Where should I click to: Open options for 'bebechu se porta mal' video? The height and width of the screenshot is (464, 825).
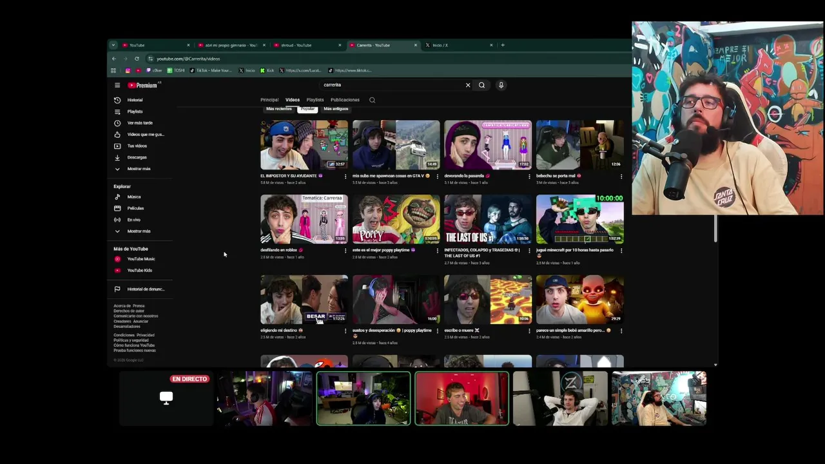(x=621, y=176)
